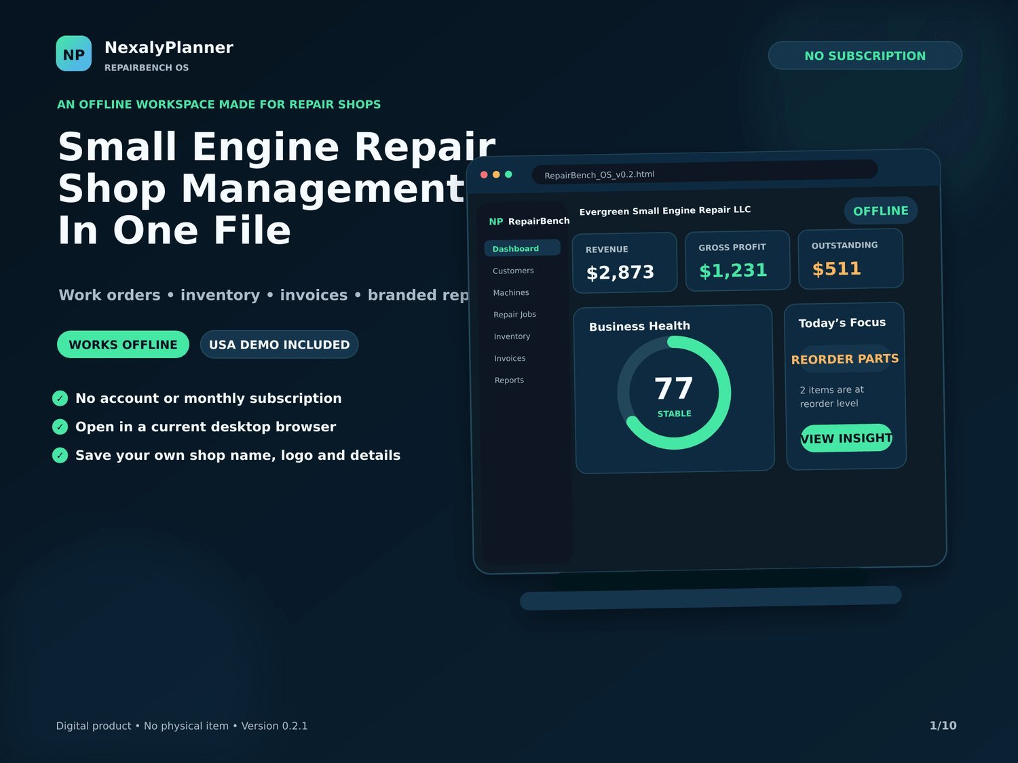The image size is (1018, 763).
Task: Click 'Evergreen Small Engine Repair LLC' title
Action: [x=665, y=210]
